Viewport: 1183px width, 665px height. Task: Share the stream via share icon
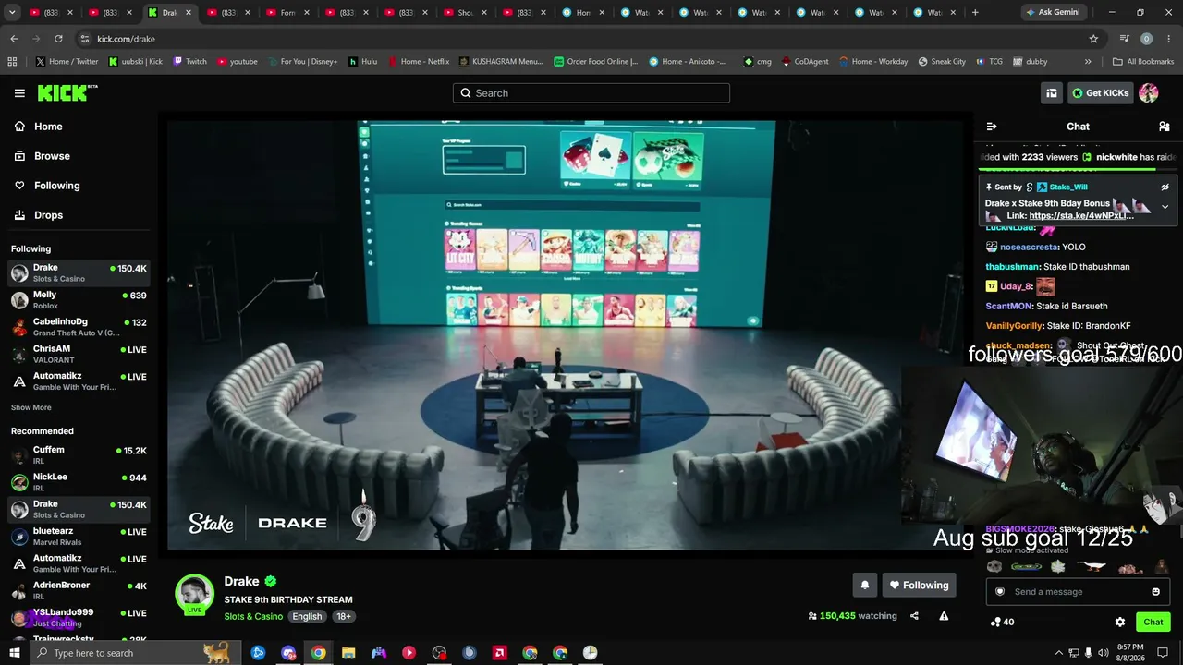pos(914,616)
